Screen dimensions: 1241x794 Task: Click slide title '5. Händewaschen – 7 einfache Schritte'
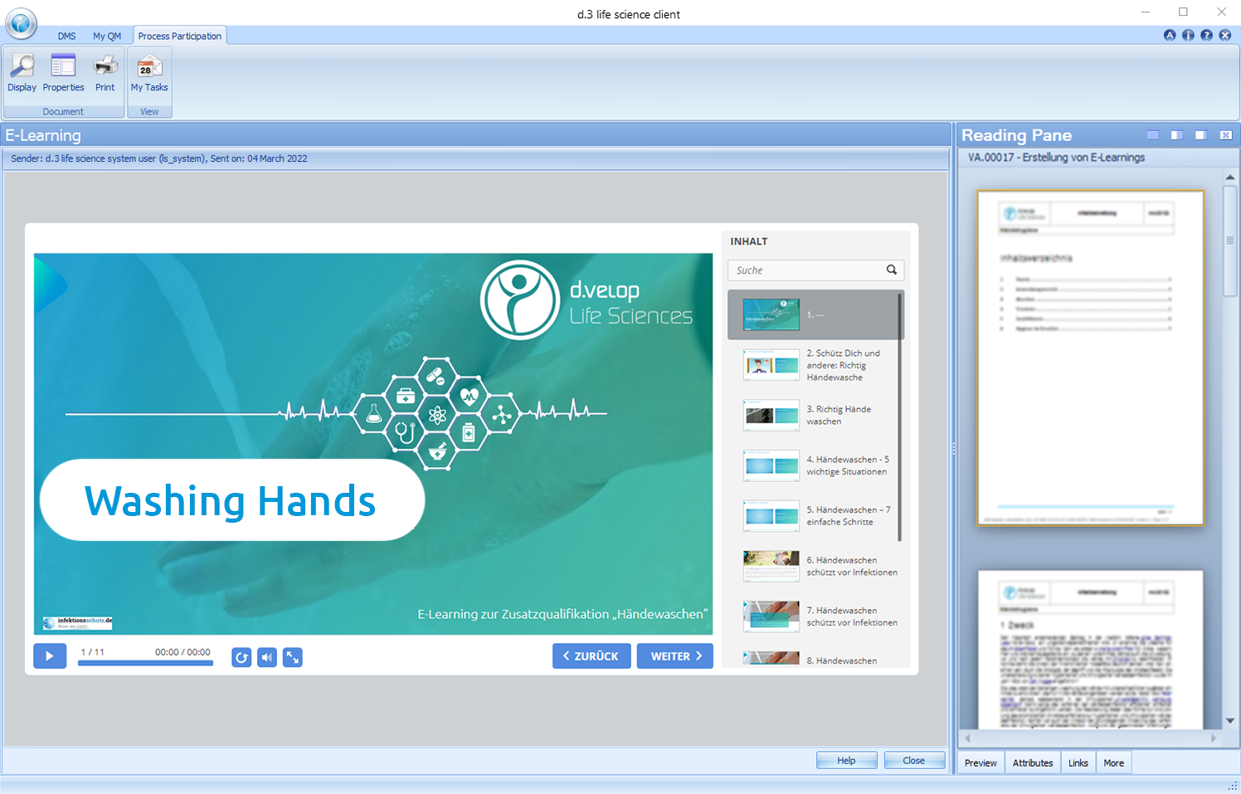click(x=849, y=516)
